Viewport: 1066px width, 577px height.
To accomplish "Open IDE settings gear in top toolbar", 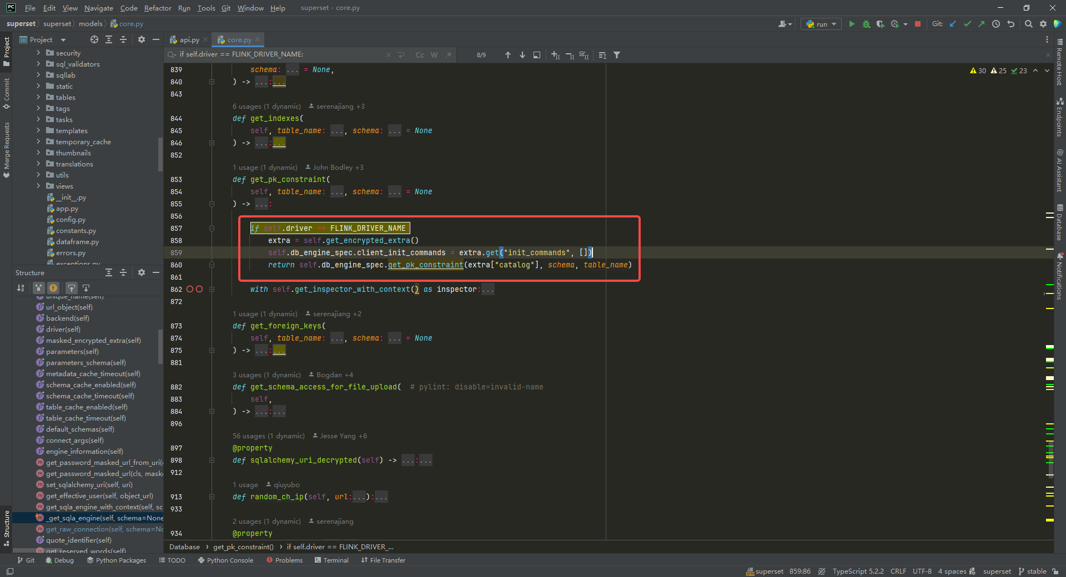I will (1043, 24).
